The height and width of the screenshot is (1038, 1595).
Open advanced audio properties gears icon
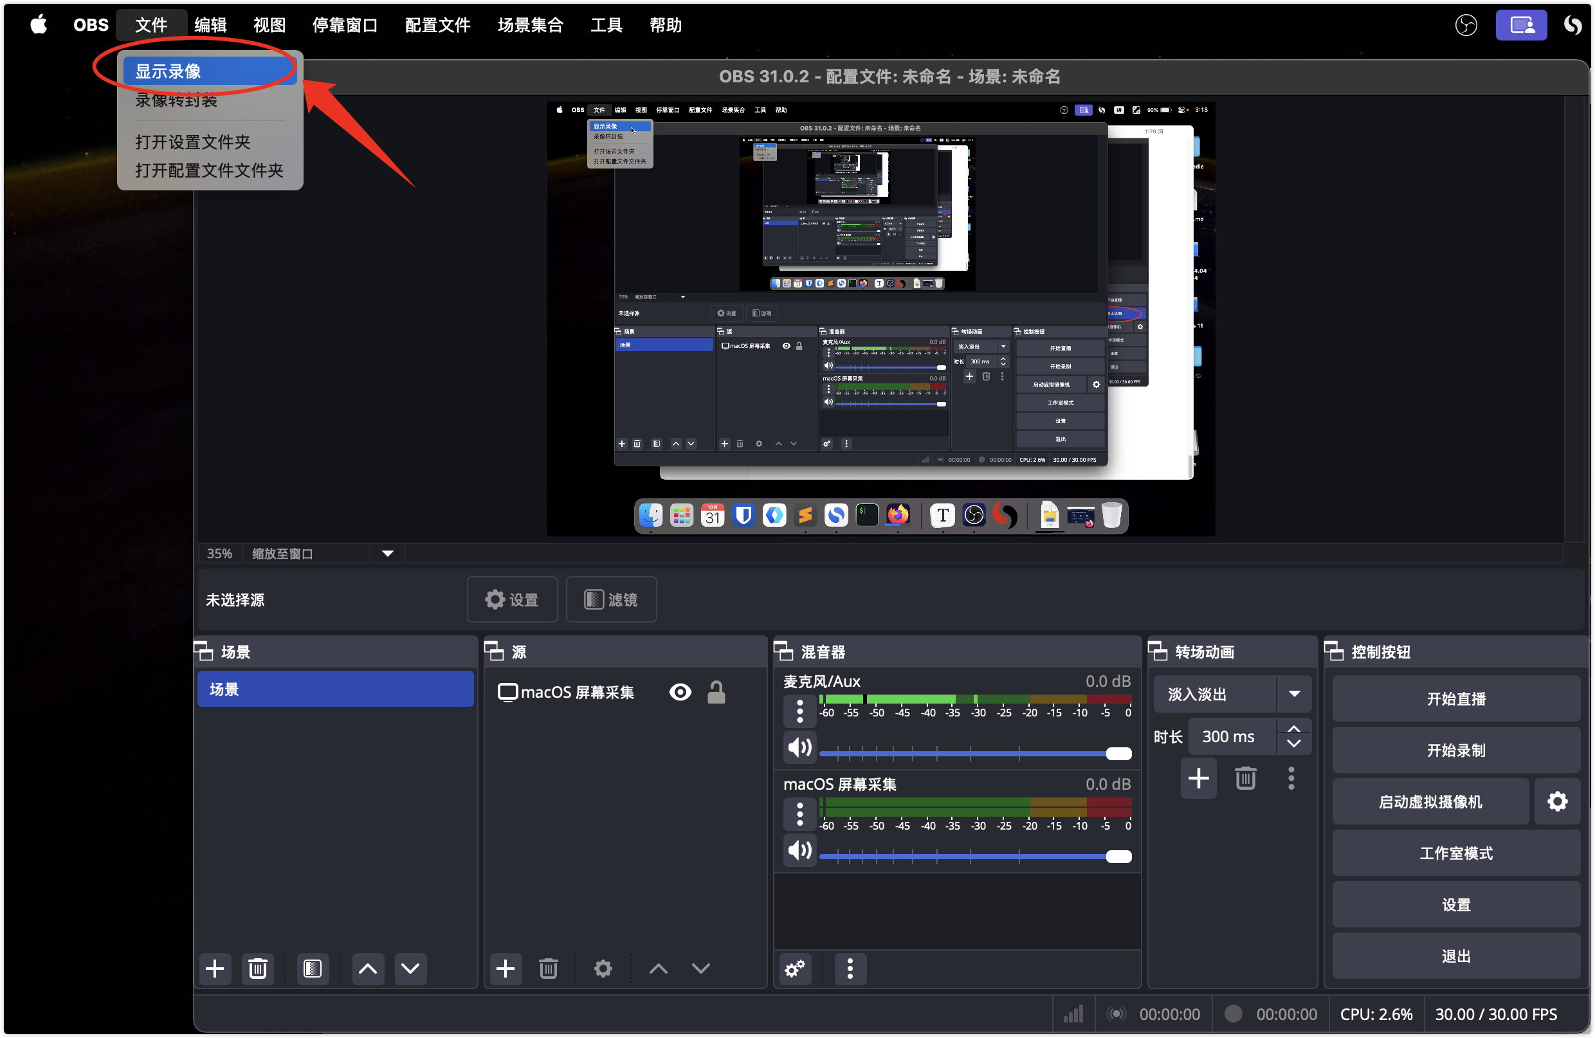click(796, 969)
